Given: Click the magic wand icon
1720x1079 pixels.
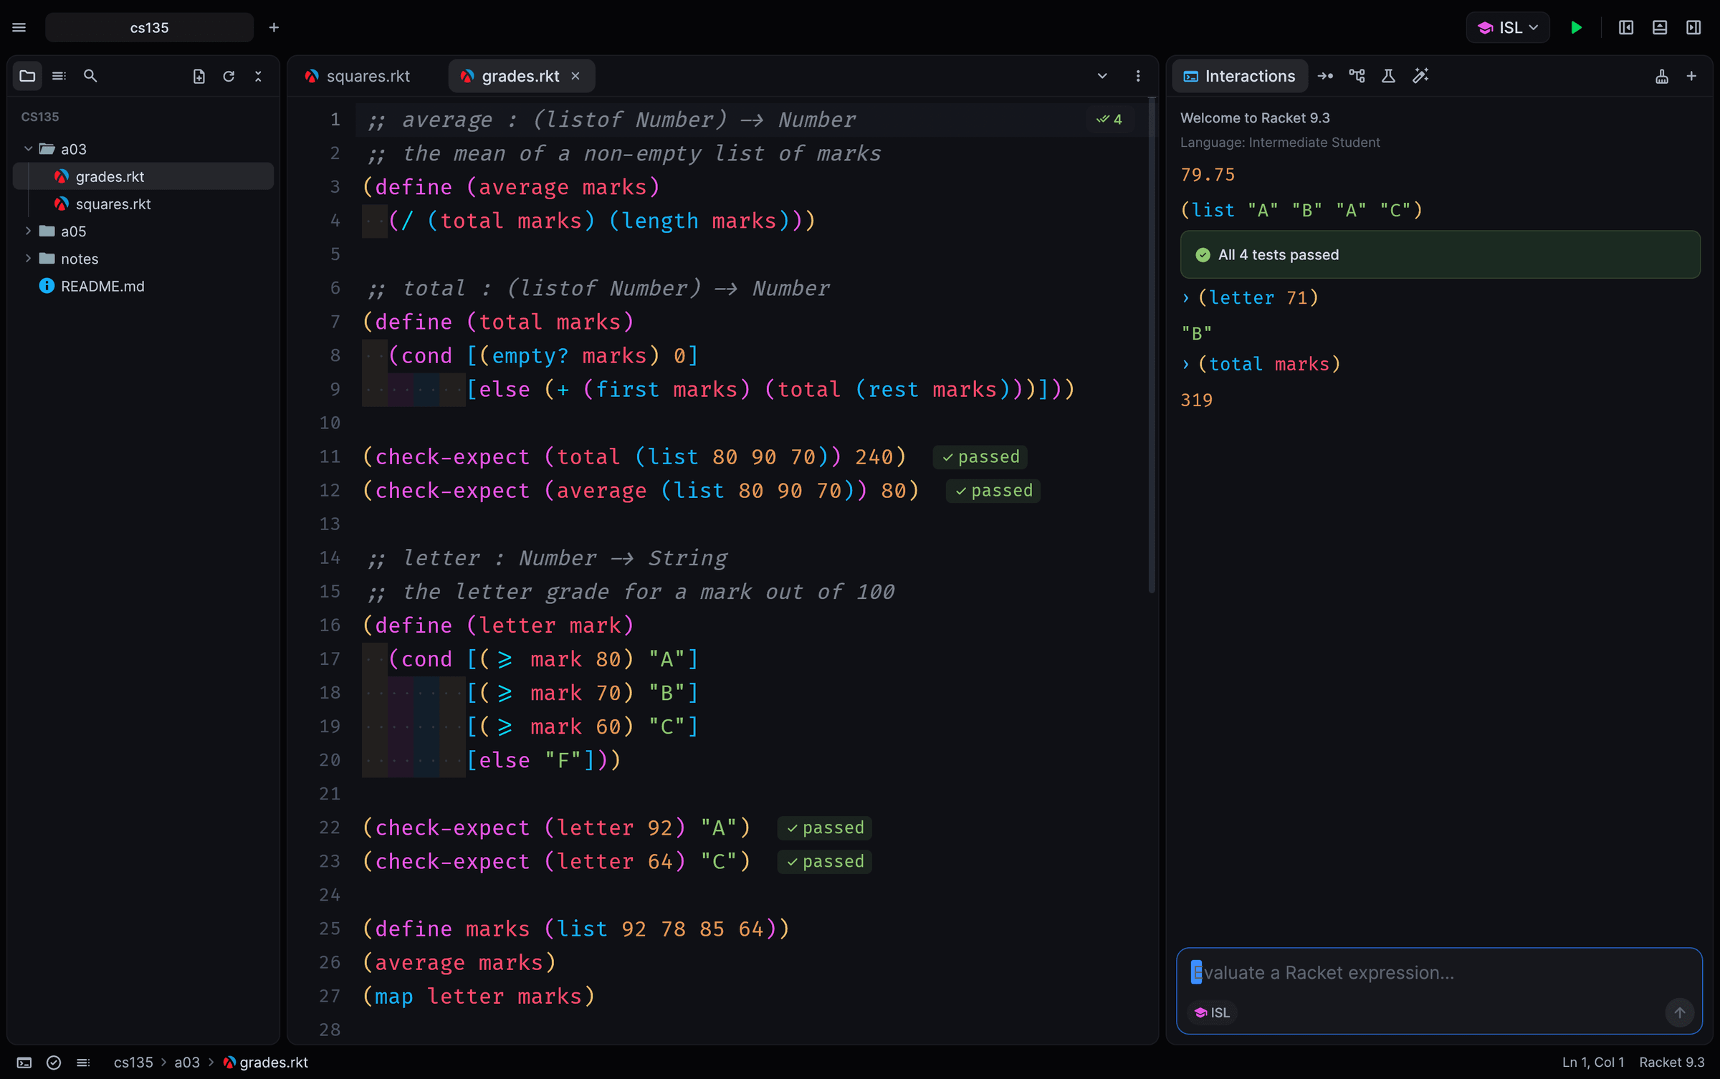Looking at the screenshot, I should click(1420, 76).
